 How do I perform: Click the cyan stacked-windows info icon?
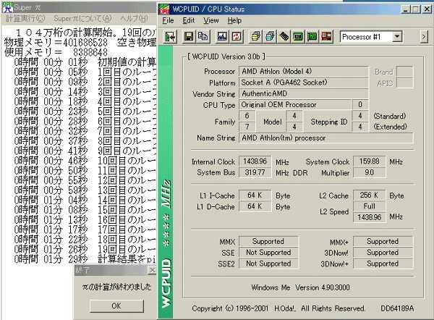[270, 37]
